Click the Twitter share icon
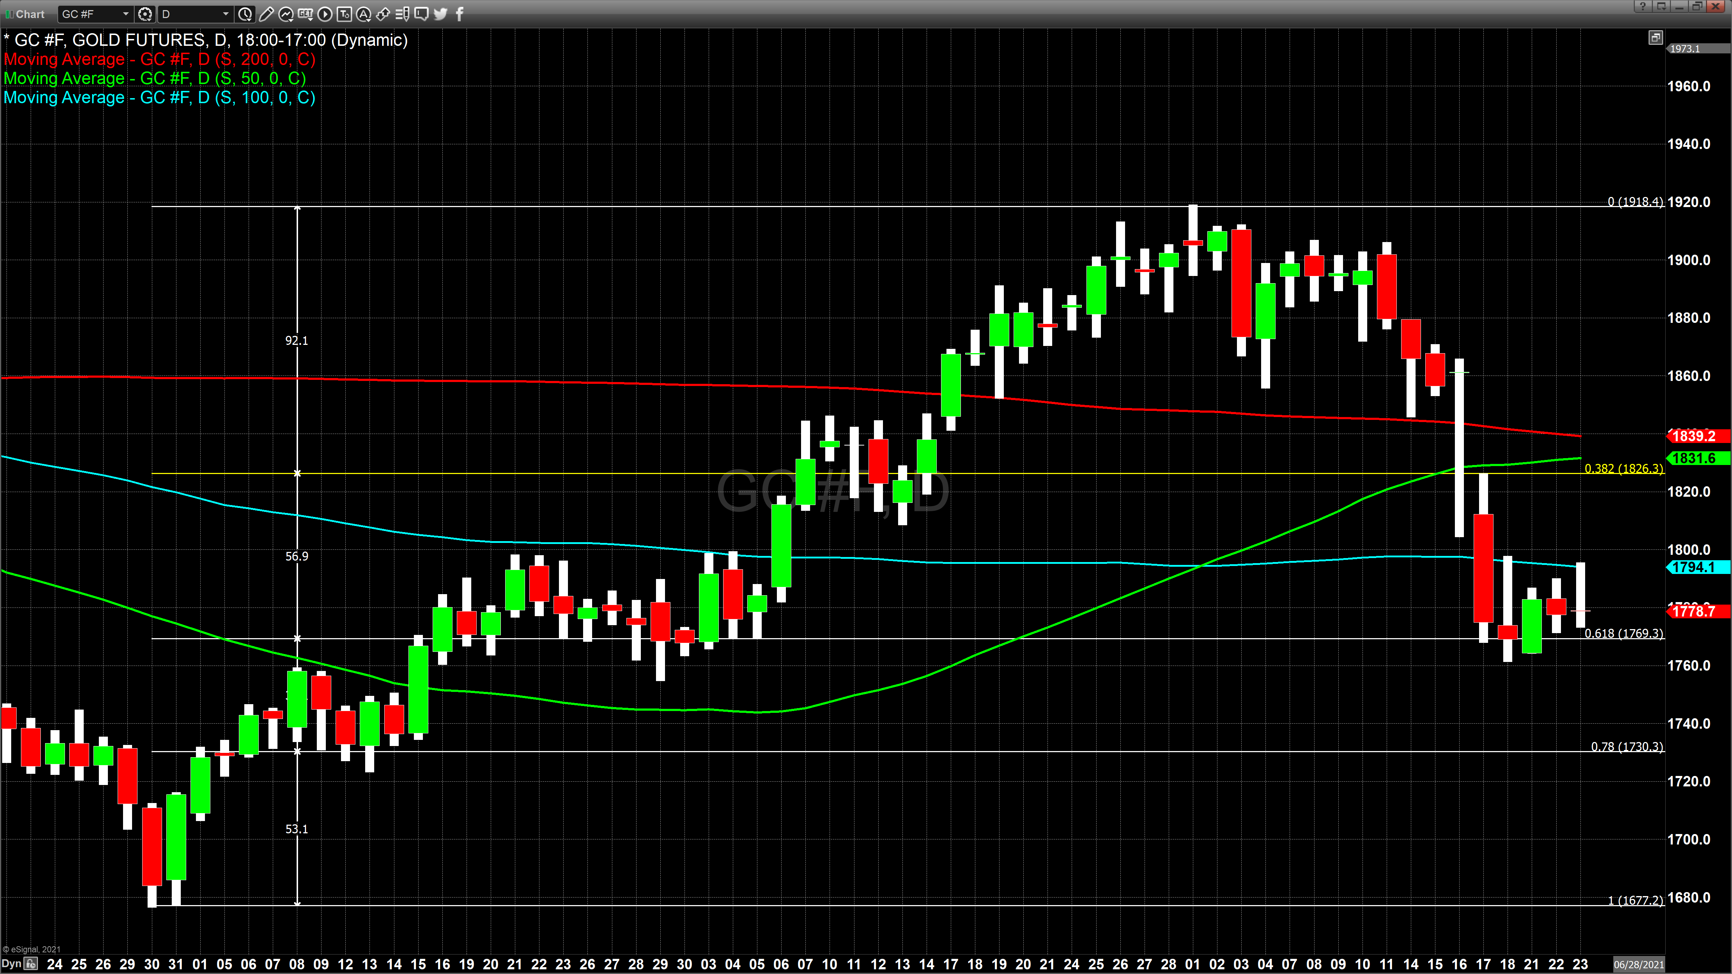This screenshot has height=974, width=1732. pyautogui.click(x=440, y=14)
